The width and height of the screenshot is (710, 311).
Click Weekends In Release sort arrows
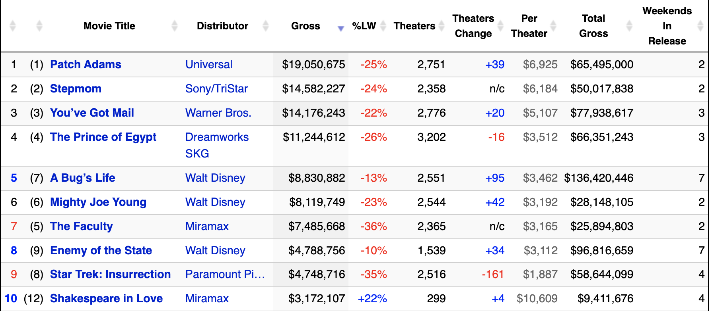[700, 26]
